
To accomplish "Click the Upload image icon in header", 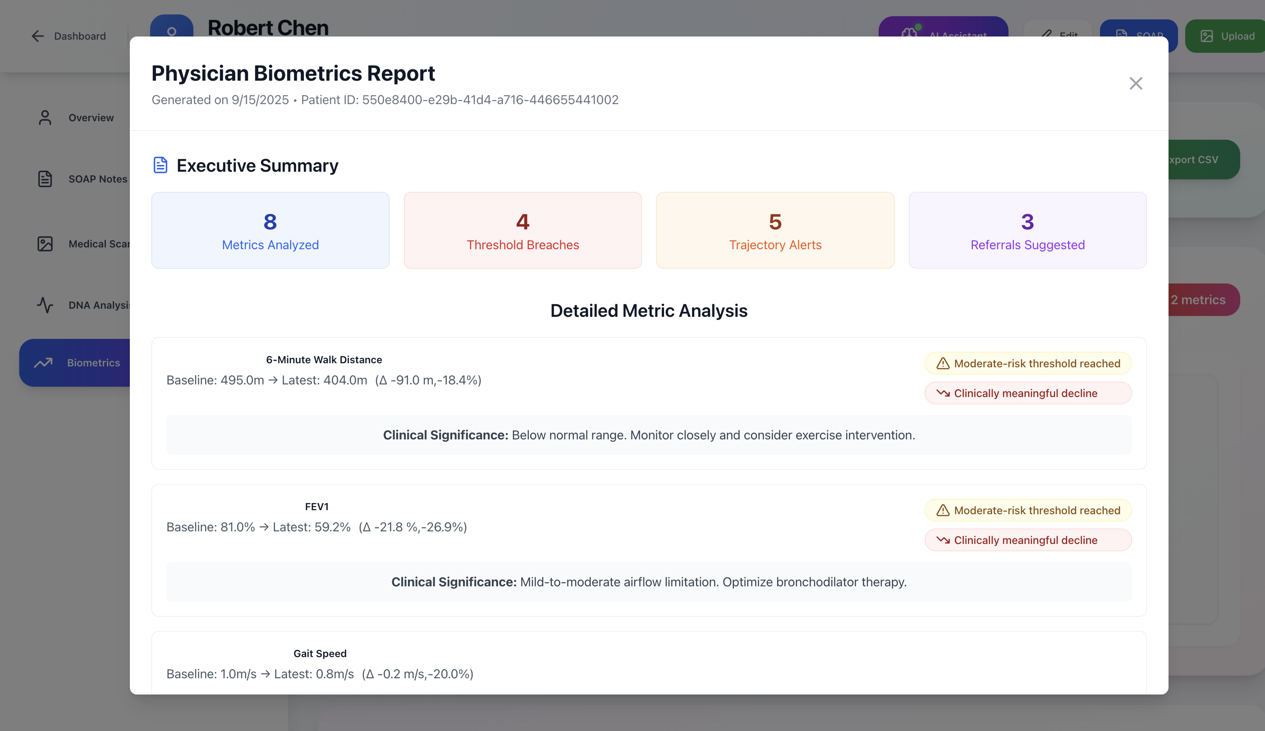I will coord(1206,36).
